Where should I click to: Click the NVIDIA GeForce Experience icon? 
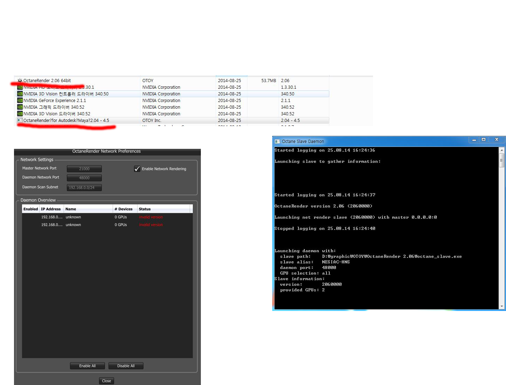tap(20, 100)
